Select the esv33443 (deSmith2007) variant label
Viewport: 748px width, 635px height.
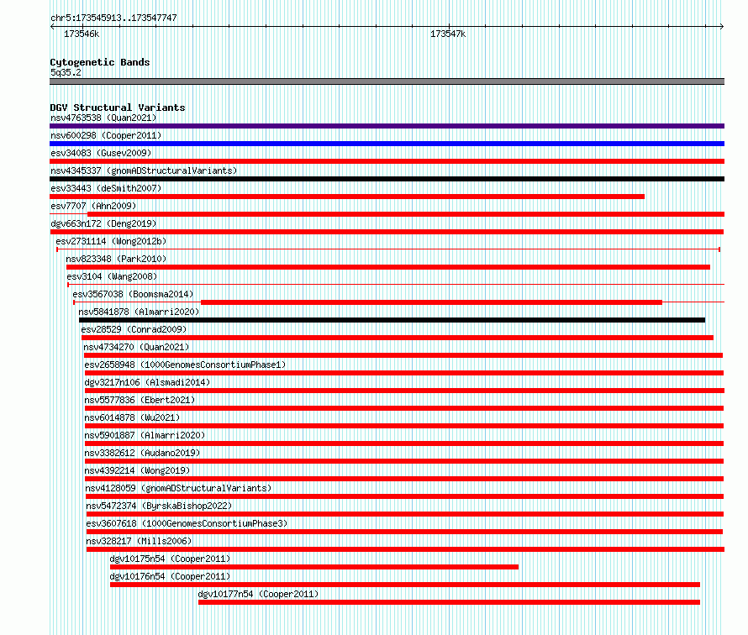[106, 188]
